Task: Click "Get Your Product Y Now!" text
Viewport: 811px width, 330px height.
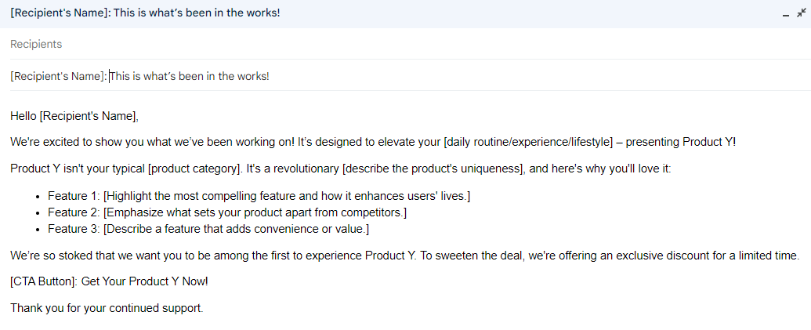Action: coord(145,281)
